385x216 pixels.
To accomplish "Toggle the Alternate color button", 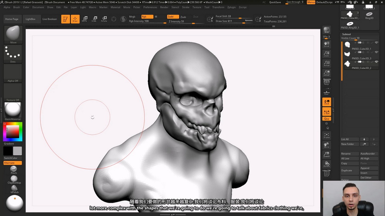I will [x=13, y=163].
